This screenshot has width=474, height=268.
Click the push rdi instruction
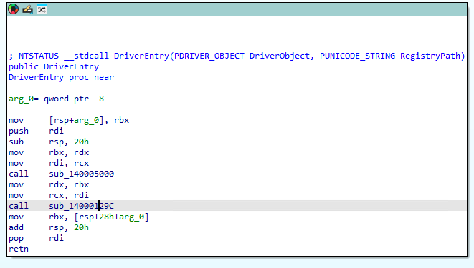tap(37, 131)
